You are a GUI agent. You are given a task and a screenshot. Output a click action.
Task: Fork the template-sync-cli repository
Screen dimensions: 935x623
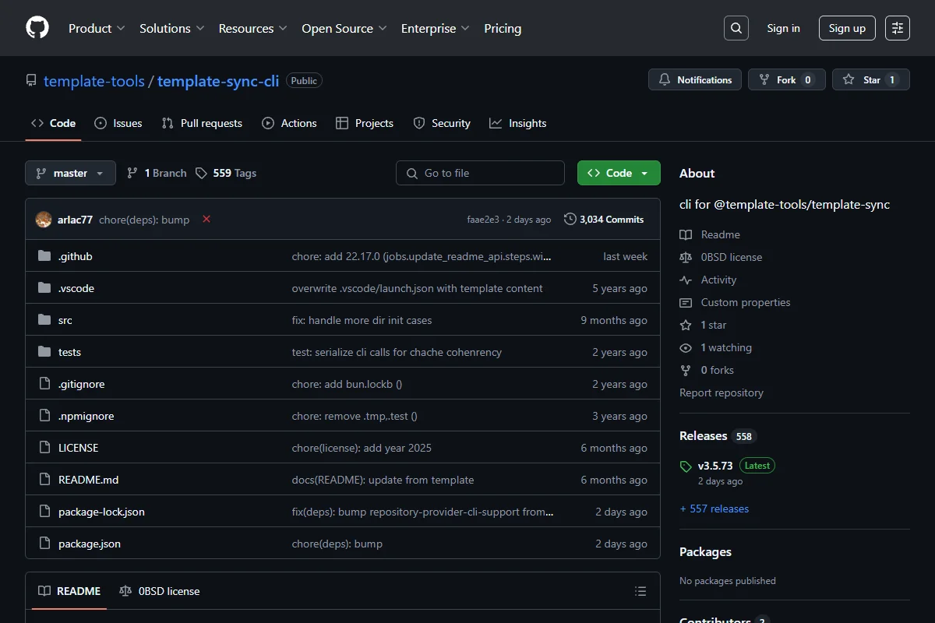click(x=787, y=79)
